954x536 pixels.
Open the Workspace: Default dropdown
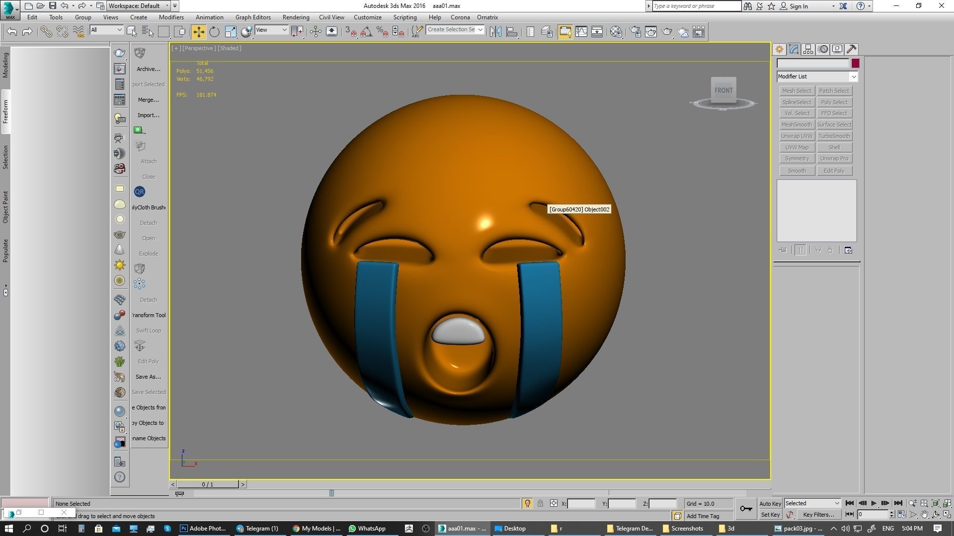click(x=139, y=6)
